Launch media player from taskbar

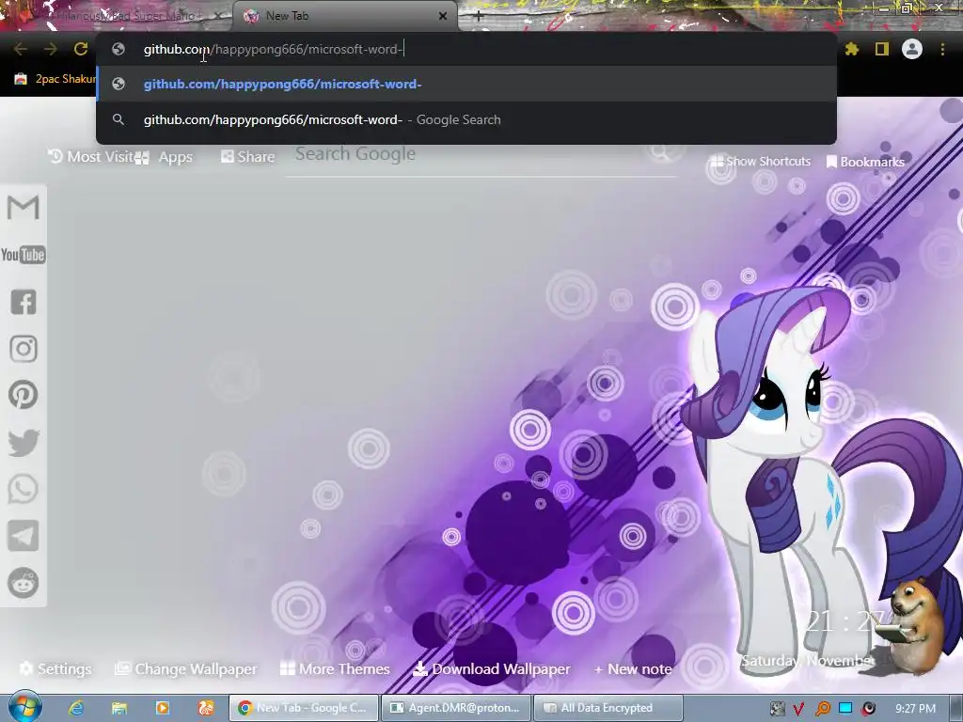163,708
